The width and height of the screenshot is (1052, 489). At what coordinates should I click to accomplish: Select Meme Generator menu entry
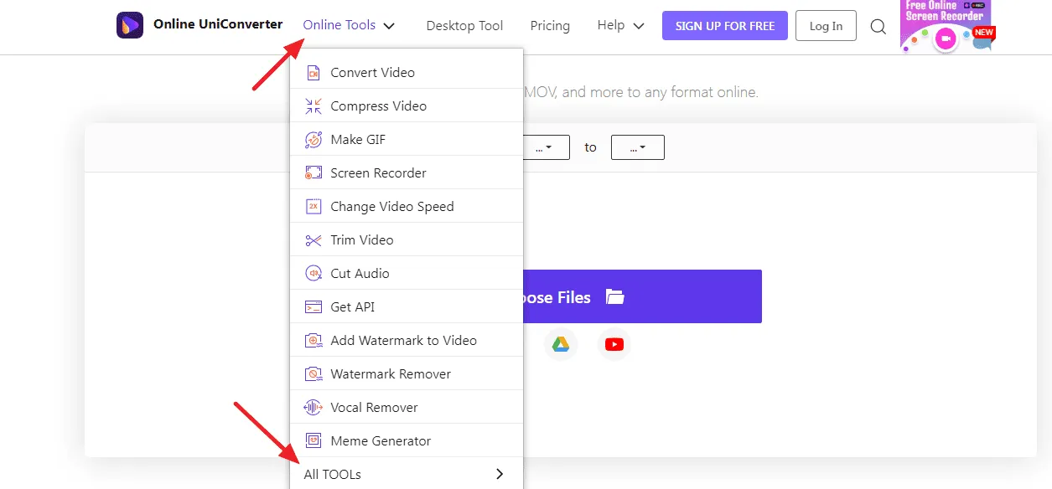coord(407,440)
